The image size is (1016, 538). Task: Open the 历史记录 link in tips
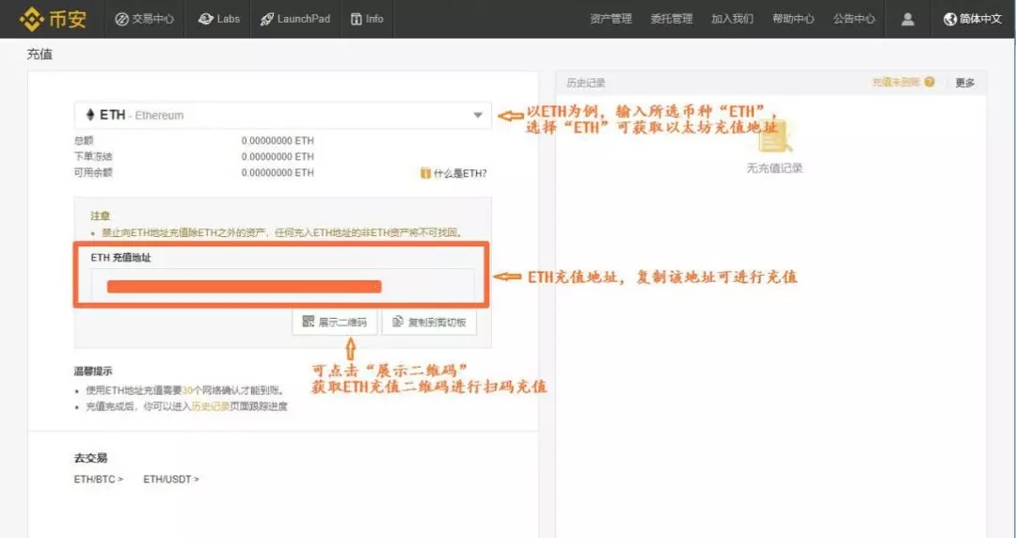(210, 406)
